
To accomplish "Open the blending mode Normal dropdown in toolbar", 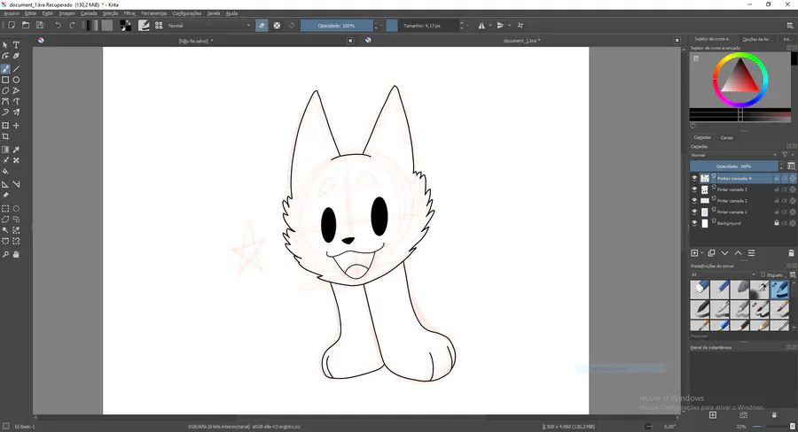I will pyautogui.click(x=209, y=26).
